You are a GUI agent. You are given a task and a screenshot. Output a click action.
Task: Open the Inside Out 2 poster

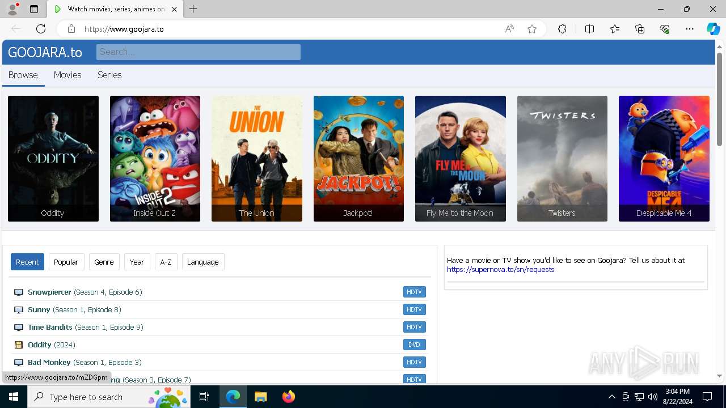(x=155, y=159)
